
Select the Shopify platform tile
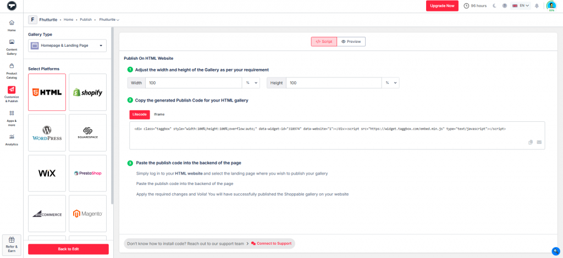87,92
